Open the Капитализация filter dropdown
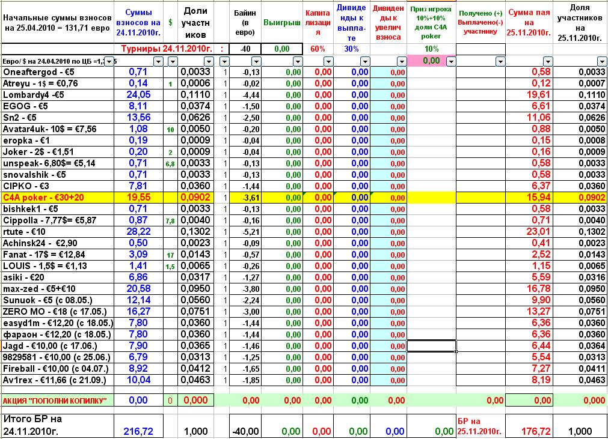Screen dimensions: 608x439 pos(328,61)
